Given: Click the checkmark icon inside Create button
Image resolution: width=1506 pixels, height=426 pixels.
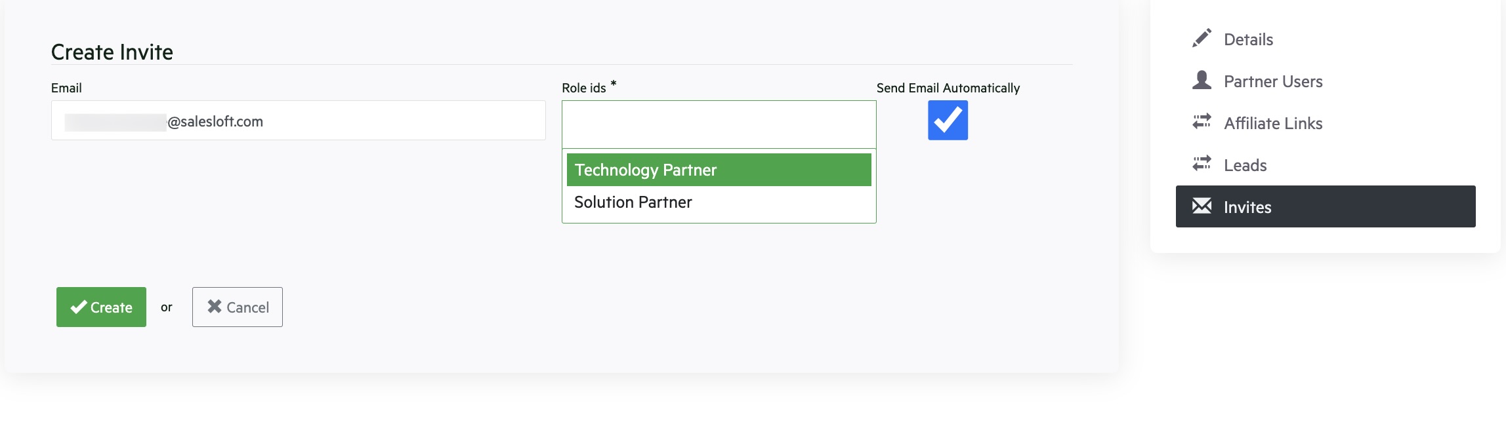Looking at the screenshot, I should point(79,306).
